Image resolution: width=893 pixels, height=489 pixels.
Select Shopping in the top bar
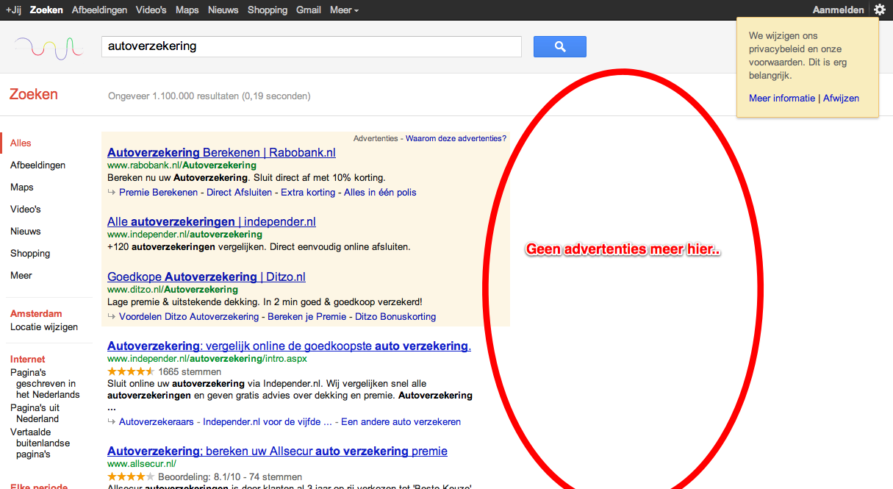click(268, 10)
